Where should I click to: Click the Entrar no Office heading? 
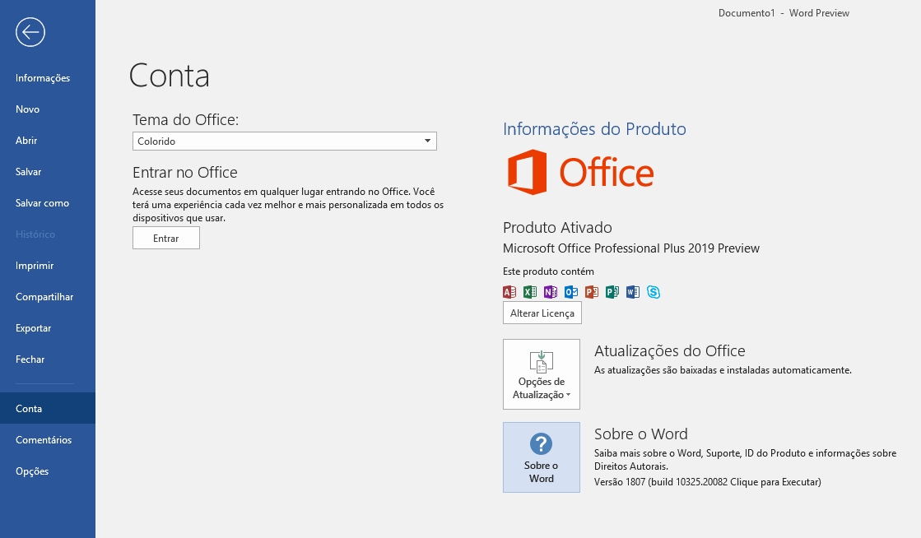tap(185, 172)
